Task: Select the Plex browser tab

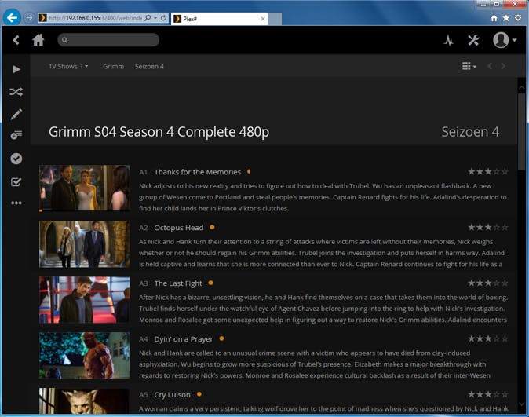Action: tap(219, 19)
